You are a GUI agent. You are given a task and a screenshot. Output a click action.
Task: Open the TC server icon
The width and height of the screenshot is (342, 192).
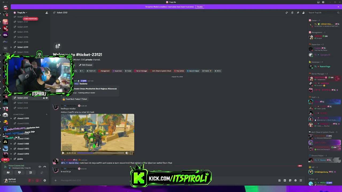(5, 48)
